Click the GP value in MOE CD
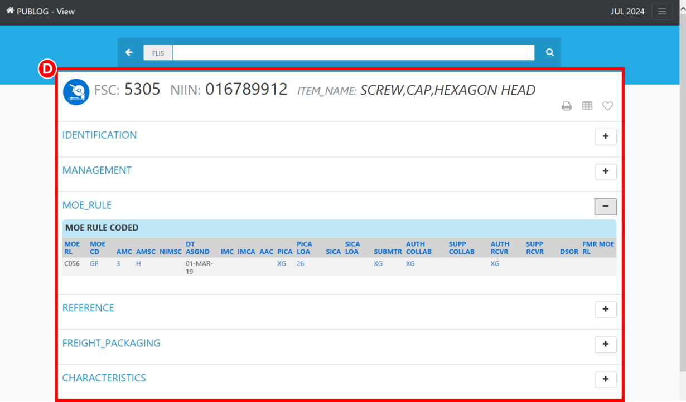Image resolution: width=686 pixels, height=402 pixels. (94, 264)
